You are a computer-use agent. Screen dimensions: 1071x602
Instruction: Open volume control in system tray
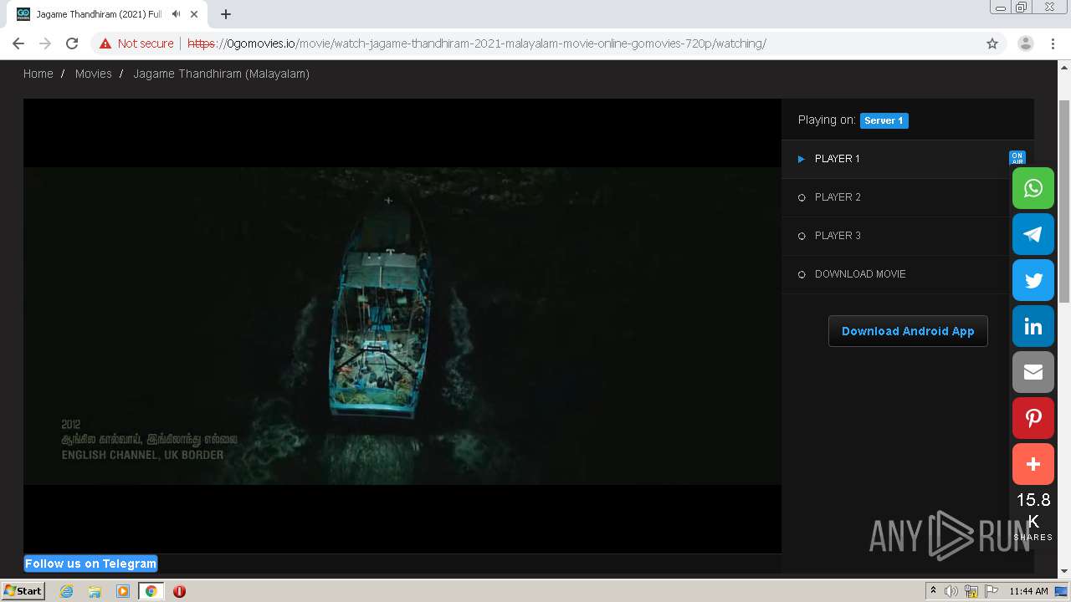pos(951,591)
